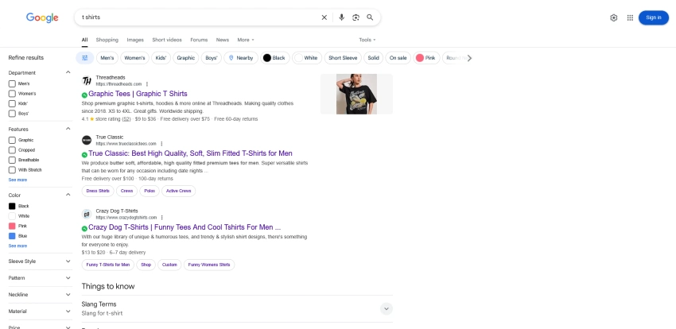This screenshot has height=329, width=676.
Task: Click the Sign in button
Action: coord(653,17)
